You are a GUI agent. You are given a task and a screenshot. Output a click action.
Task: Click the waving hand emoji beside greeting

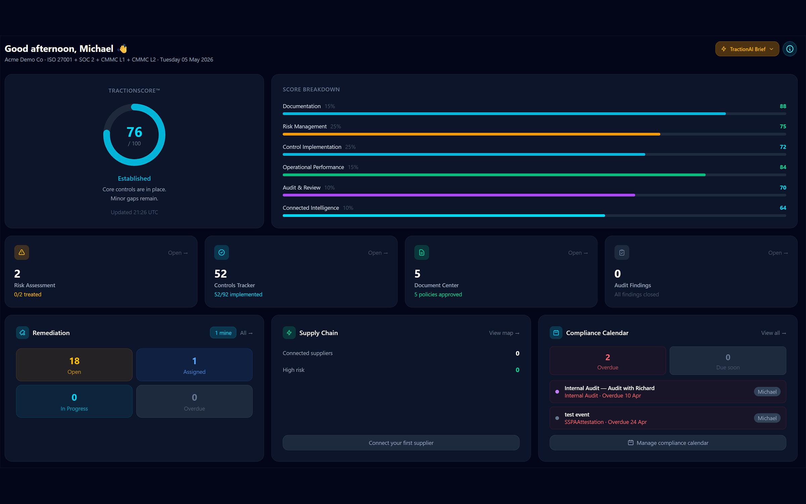tap(123, 49)
